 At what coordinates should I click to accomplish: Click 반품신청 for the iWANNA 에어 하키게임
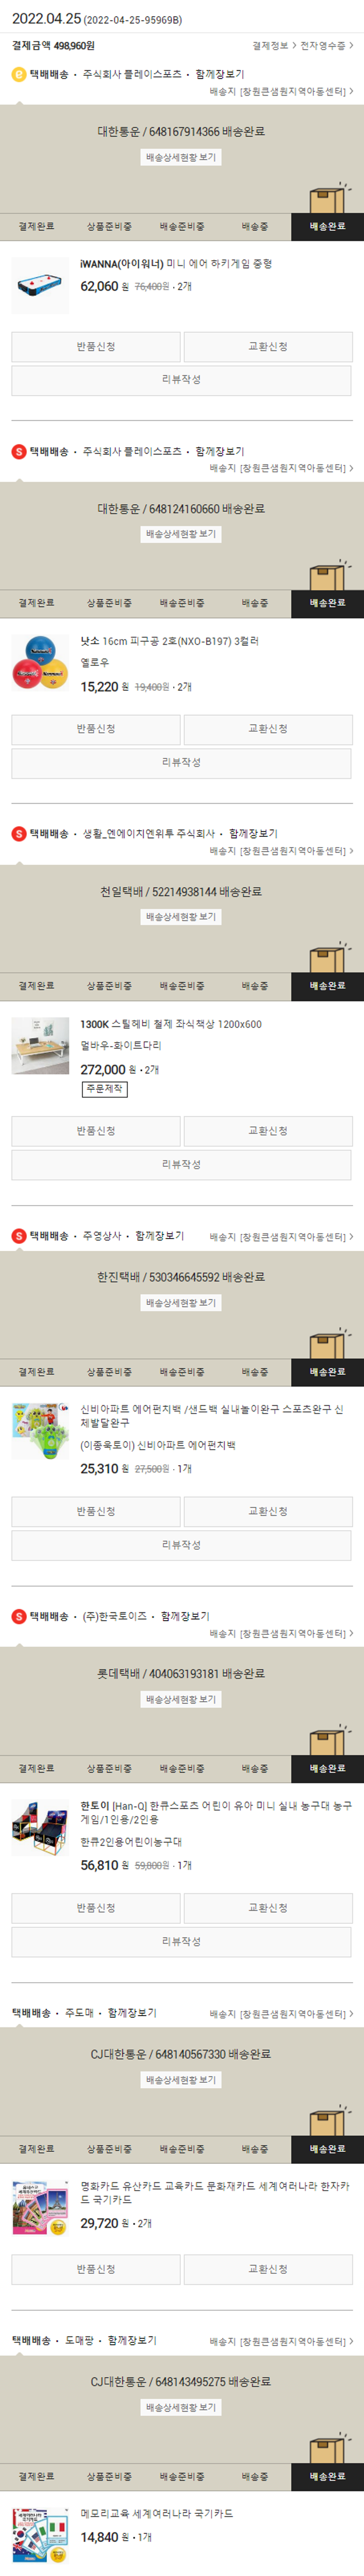click(96, 347)
